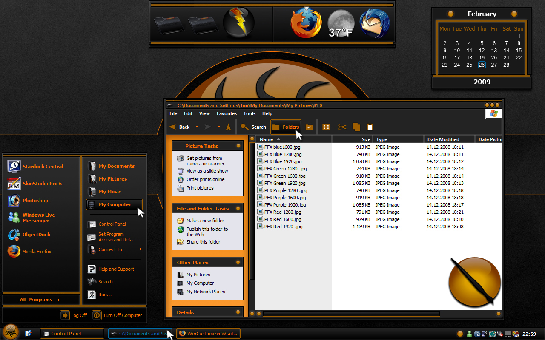Open the Edit menu
The height and width of the screenshot is (340, 545).
[x=188, y=113]
